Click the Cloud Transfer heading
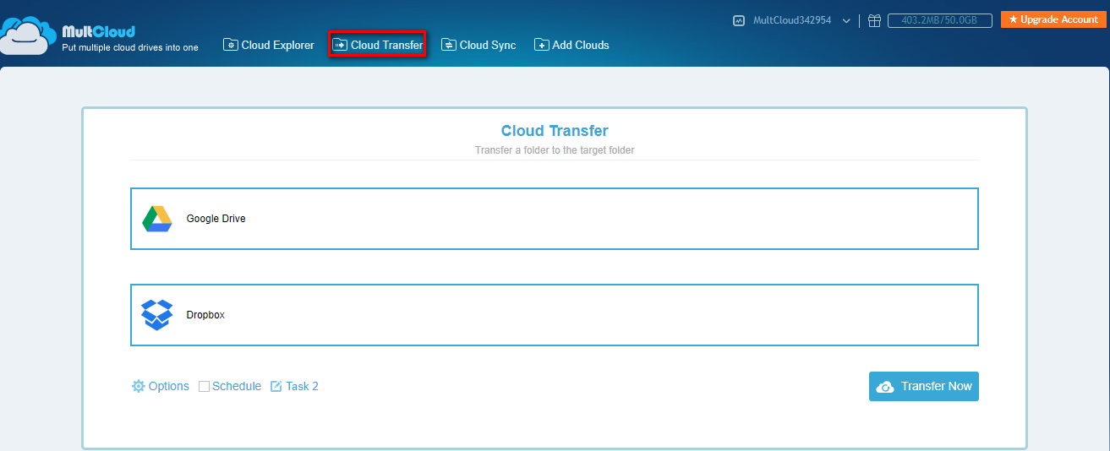The image size is (1110, 451). coord(555,131)
